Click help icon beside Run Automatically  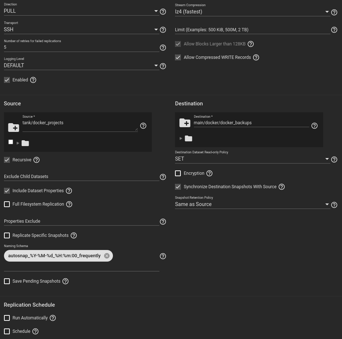tap(53, 318)
